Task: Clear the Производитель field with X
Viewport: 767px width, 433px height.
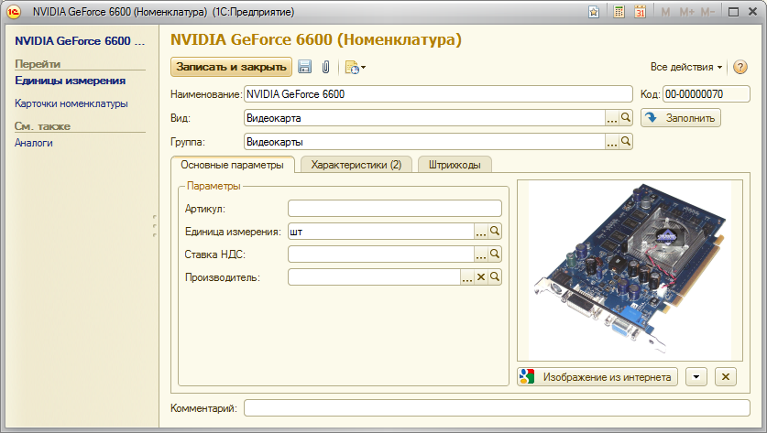Action: [x=481, y=277]
